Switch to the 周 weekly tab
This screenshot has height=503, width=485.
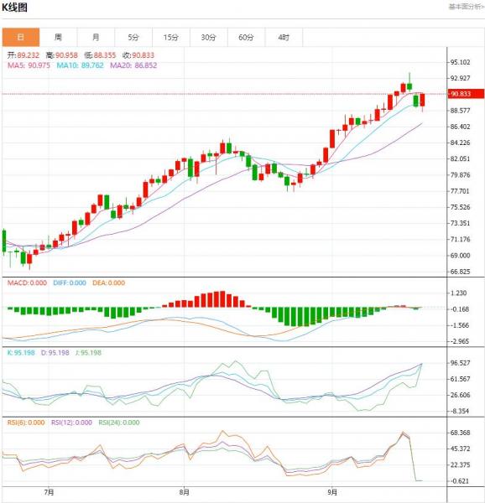pyautogui.click(x=58, y=37)
